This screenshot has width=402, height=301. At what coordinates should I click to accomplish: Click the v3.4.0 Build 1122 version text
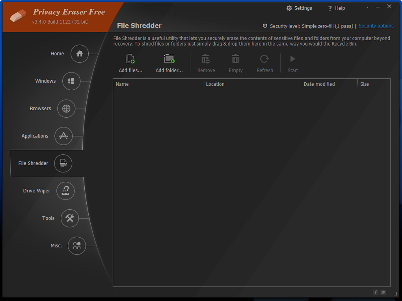click(x=60, y=22)
